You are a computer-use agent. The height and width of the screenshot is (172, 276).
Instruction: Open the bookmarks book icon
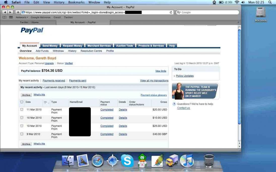(x=4, y=17)
